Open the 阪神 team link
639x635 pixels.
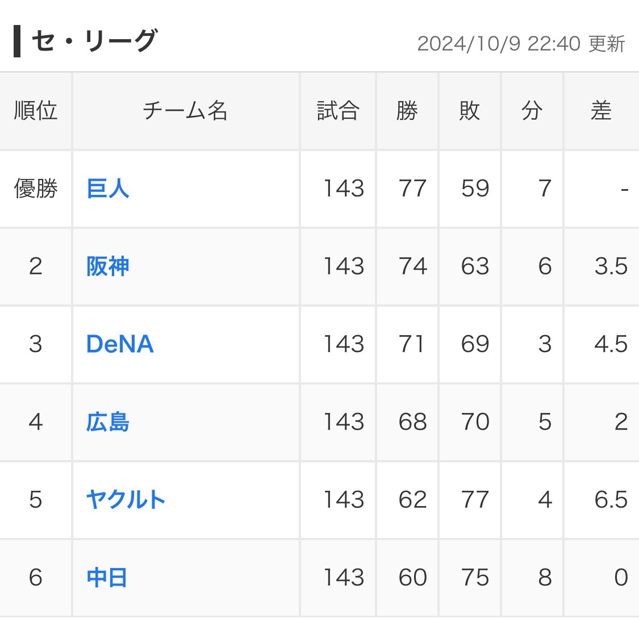coord(108,266)
